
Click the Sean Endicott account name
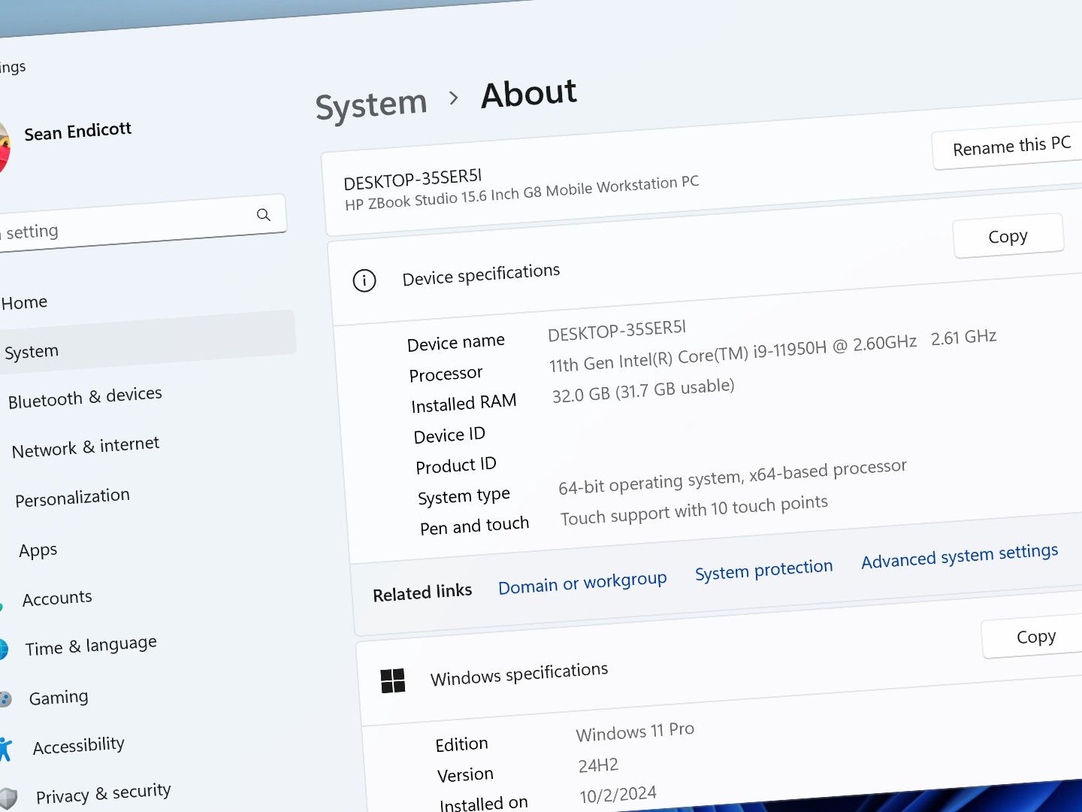[x=78, y=132]
